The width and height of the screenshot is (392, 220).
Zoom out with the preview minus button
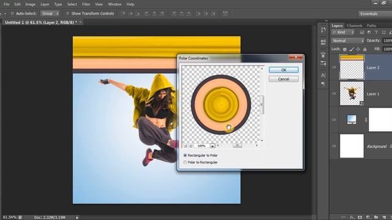click(x=185, y=145)
